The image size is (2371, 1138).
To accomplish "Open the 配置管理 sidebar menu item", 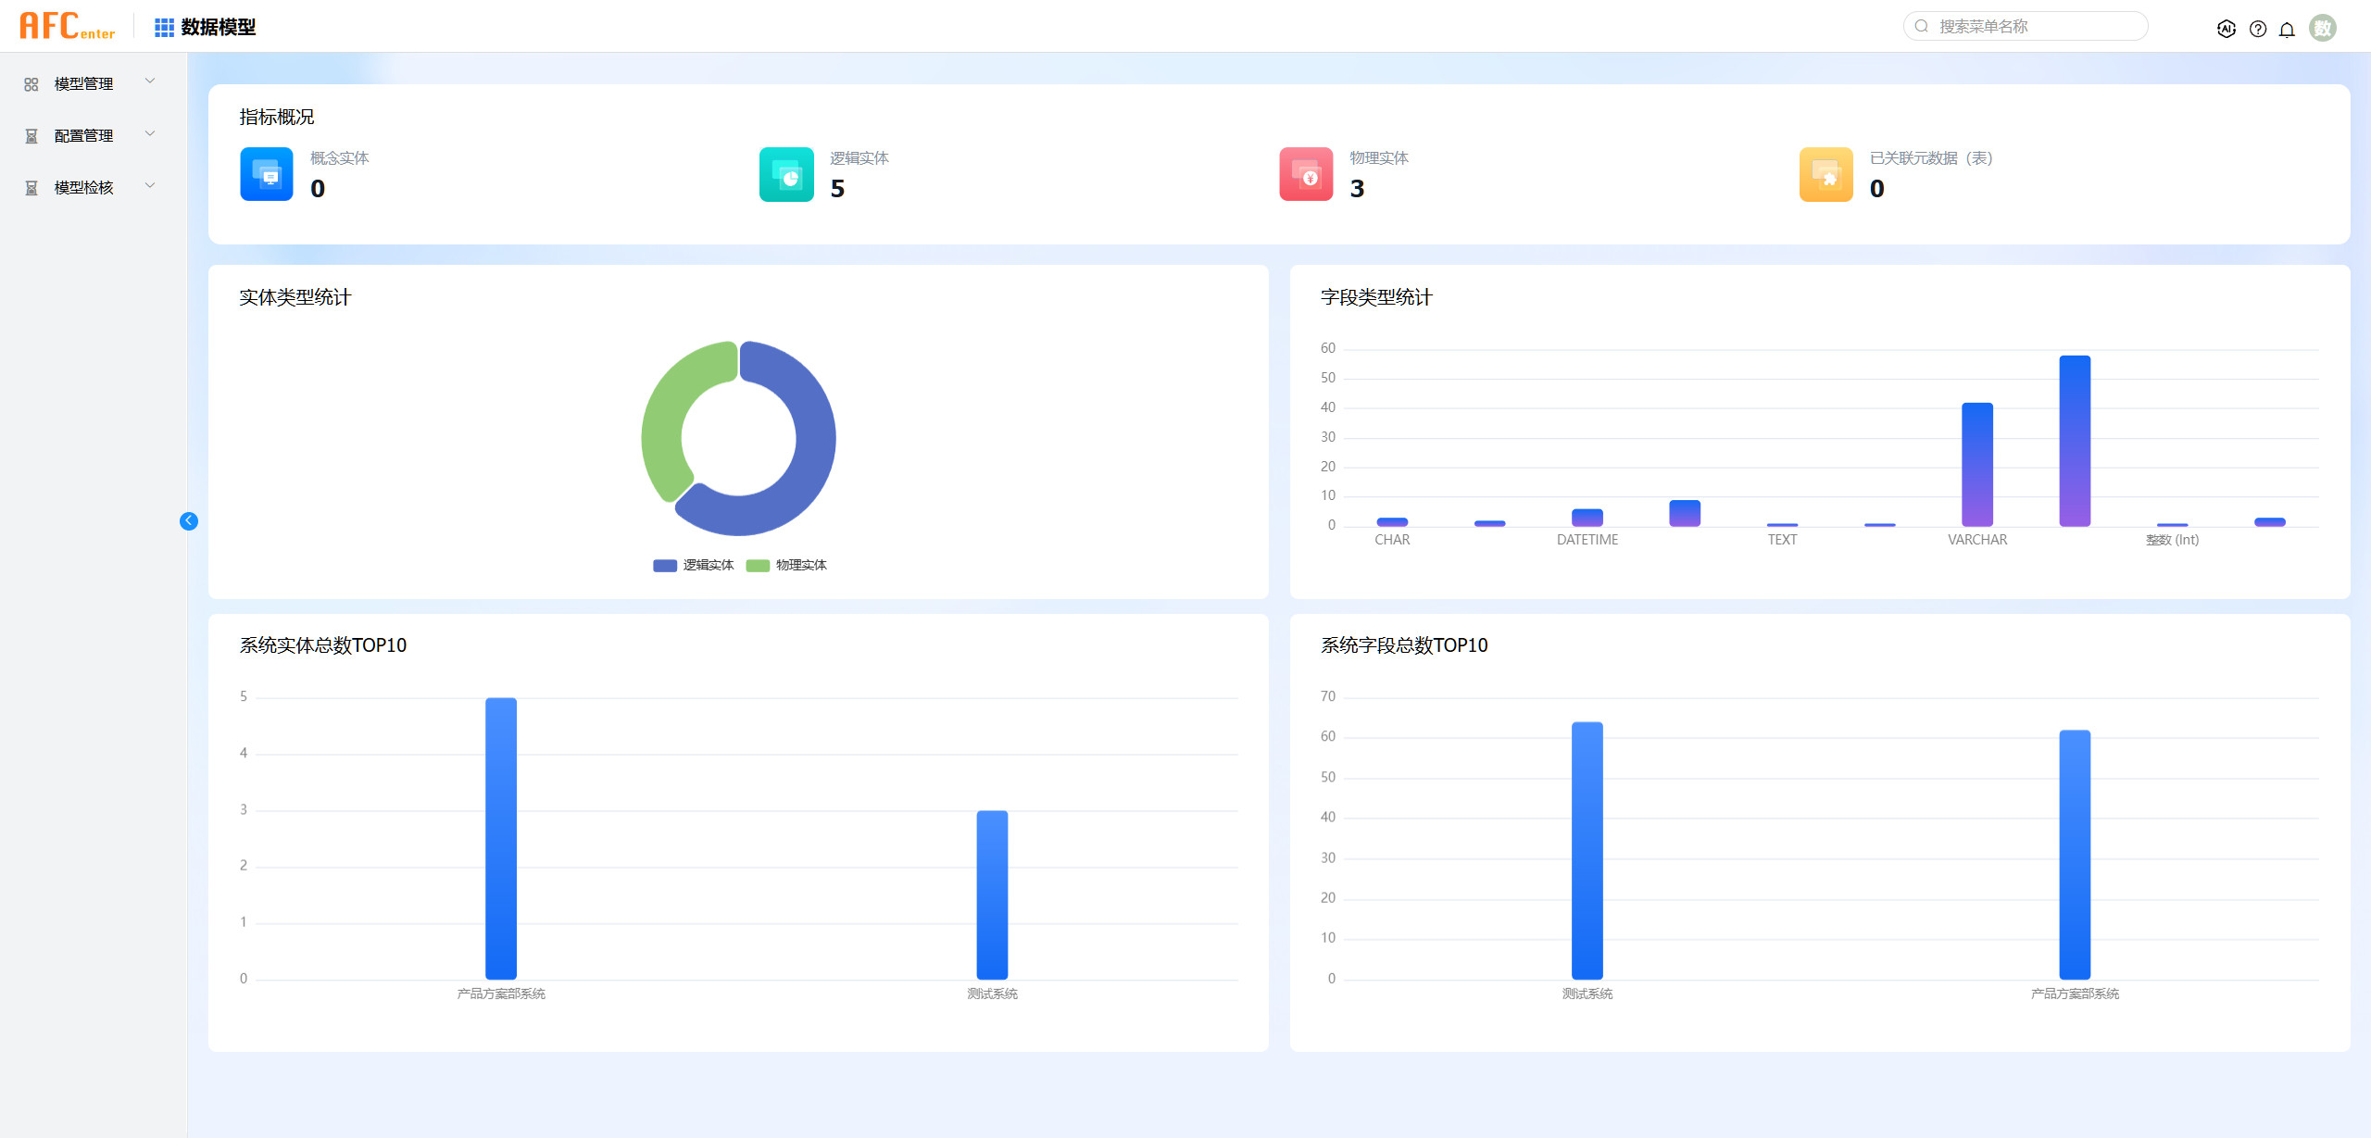I will [83, 136].
